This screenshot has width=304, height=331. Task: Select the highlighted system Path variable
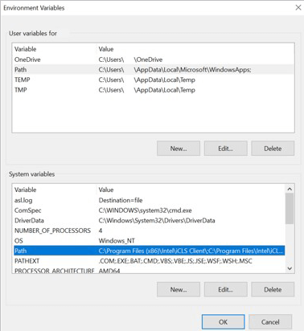pyautogui.click(x=149, y=251)
